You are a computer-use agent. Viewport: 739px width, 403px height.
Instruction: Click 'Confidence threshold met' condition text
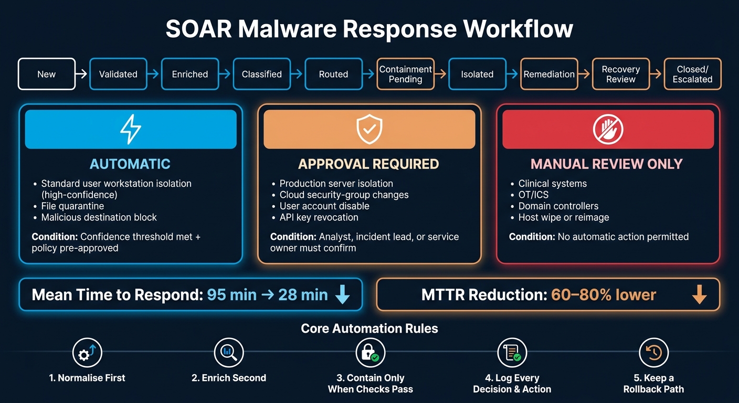pyautogui.click(x=116, y=242)
